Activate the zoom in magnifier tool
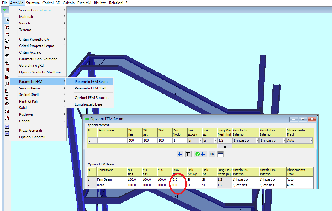Screen dimensions: 332x211 pyautogui.click(x=7, y=27)
